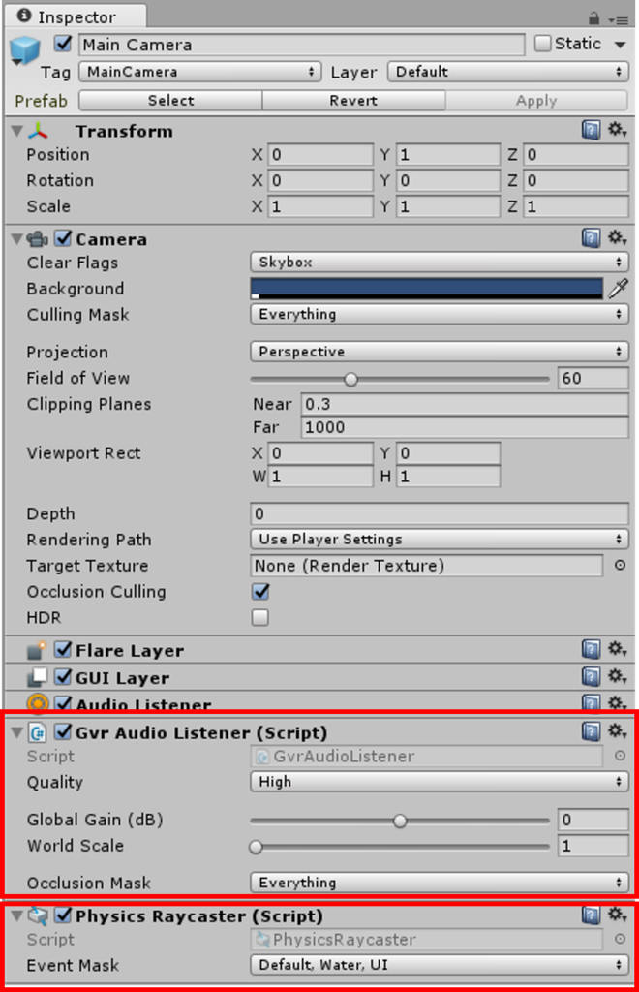Disable Physics Raycaster script checkbox
This screenshot has height=992, width=639.
[x=63, y=915]
